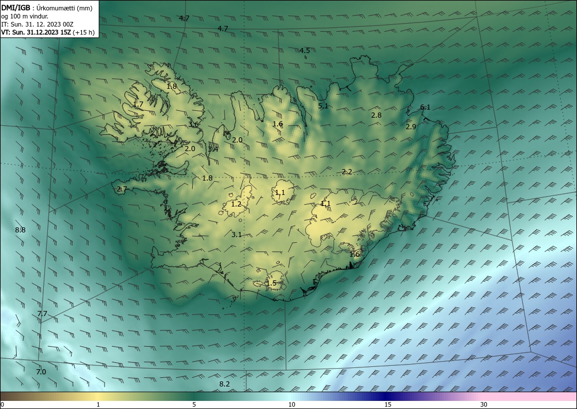
Task: Click the 8.8 value over western ocean
Action: (x=20, y=230)
